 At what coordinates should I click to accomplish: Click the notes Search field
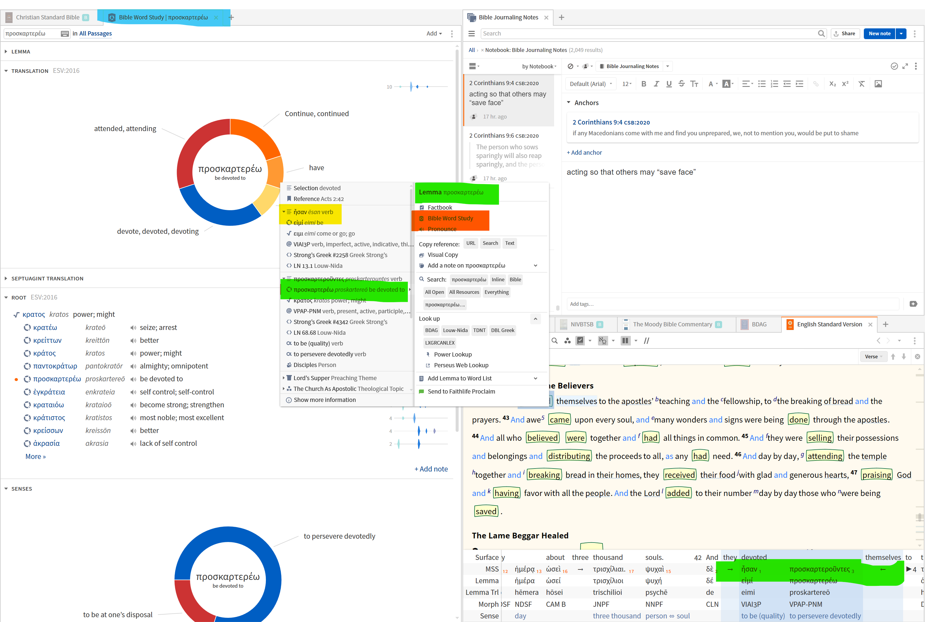[x=650, y=34]
